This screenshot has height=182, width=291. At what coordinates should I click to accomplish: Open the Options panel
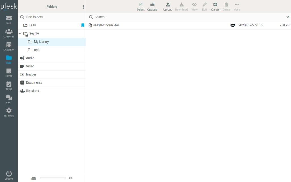[152, 6]
